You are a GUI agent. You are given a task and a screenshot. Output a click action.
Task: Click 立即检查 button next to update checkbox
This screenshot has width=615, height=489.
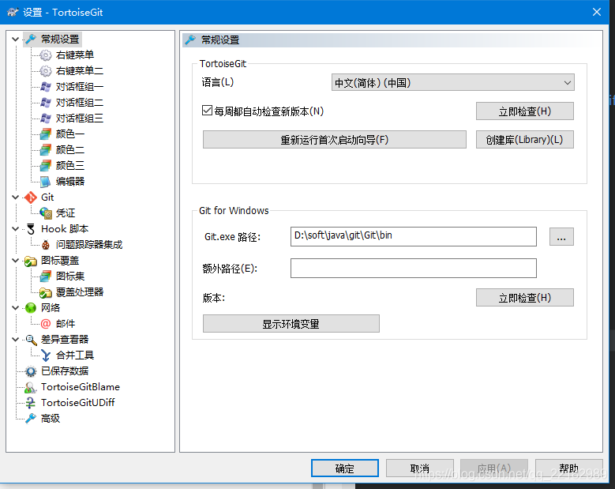pos(525,111)
